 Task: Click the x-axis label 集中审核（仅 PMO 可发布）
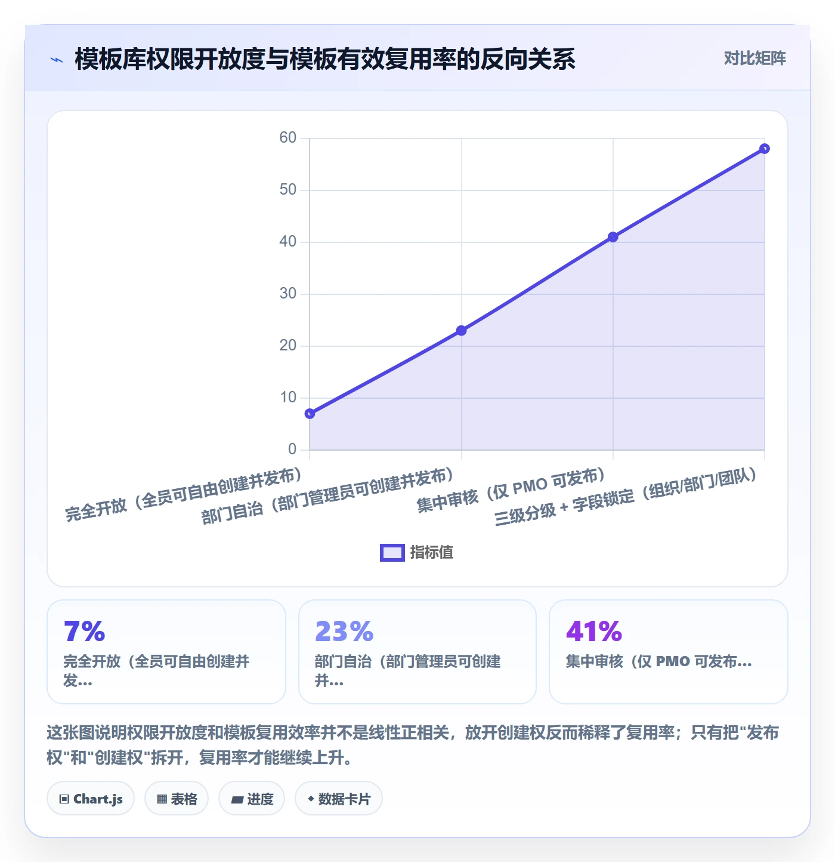[512, 491]
